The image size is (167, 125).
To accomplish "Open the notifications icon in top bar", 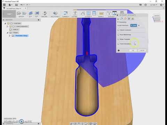I will point(141,5).
